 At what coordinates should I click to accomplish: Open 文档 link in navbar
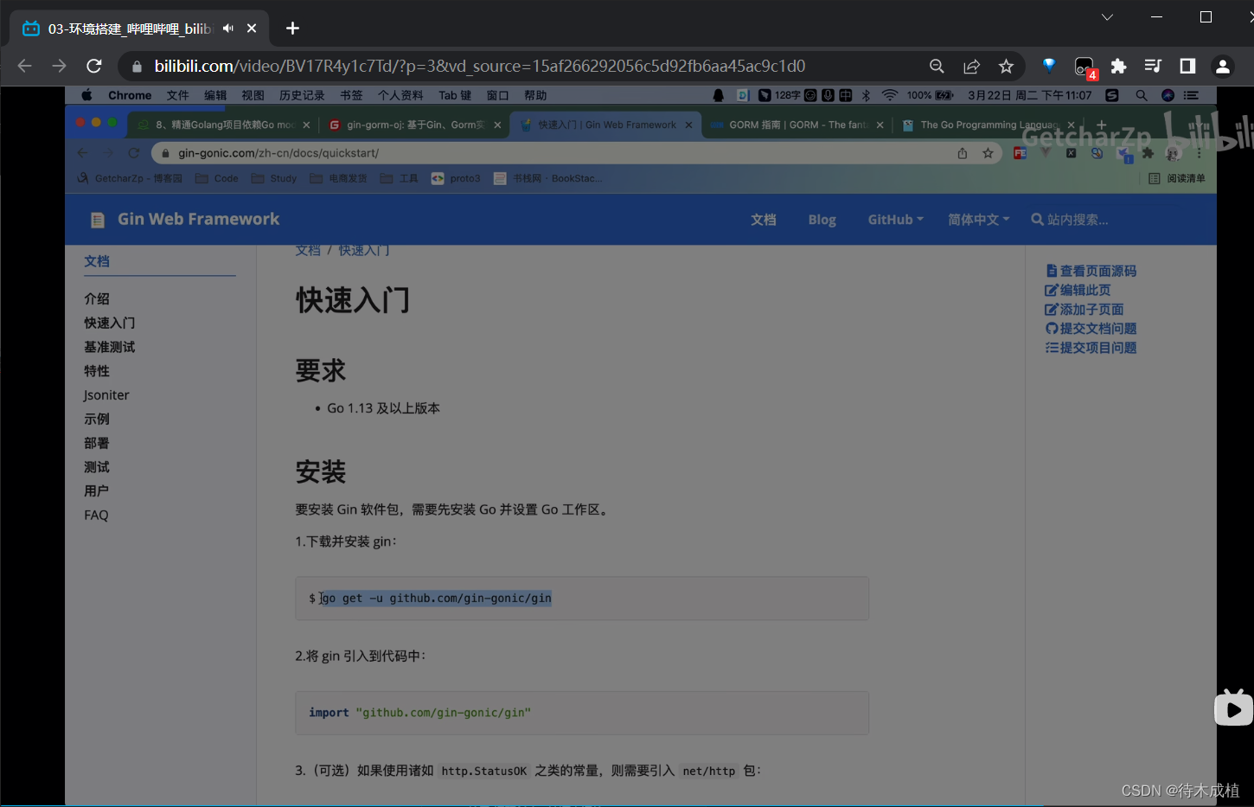(x=763, y=220)
